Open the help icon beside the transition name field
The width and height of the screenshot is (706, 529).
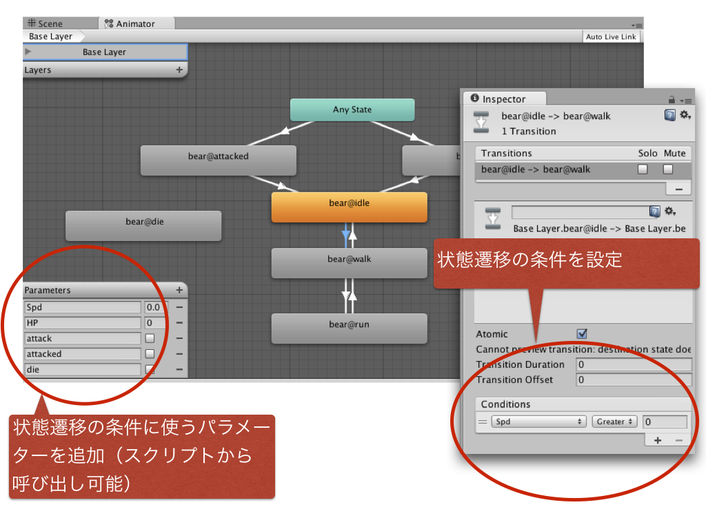655,211
